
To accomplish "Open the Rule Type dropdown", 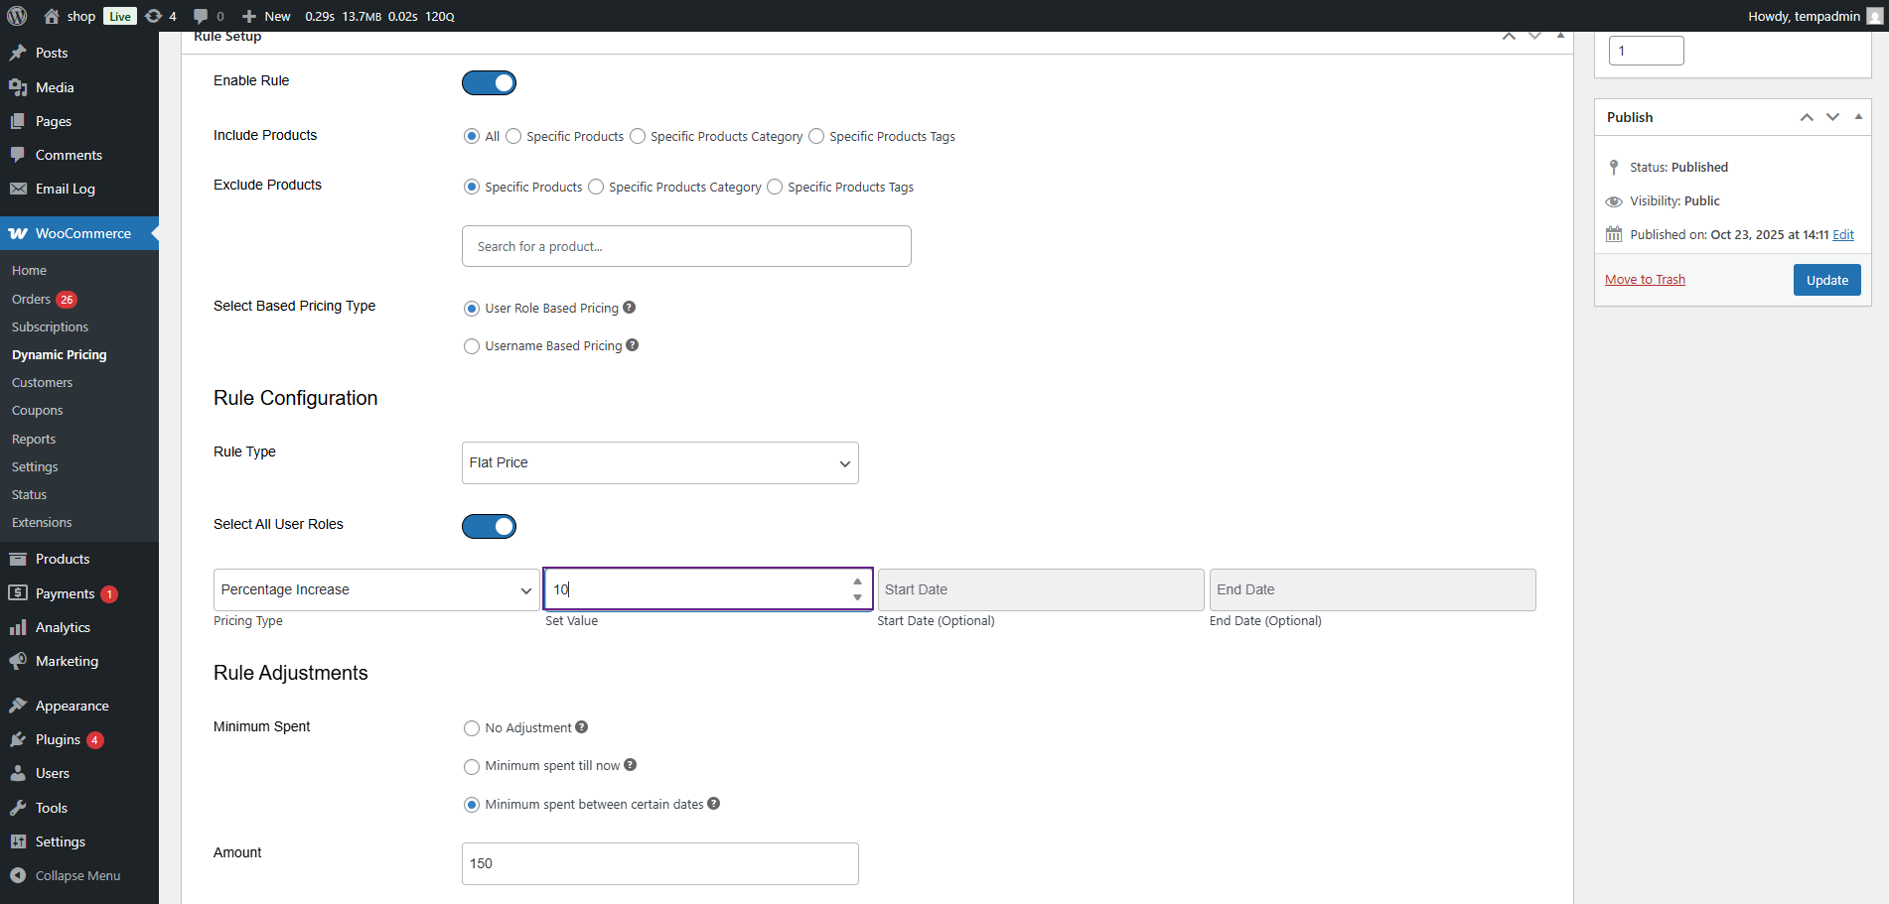I will click(659, 462).
